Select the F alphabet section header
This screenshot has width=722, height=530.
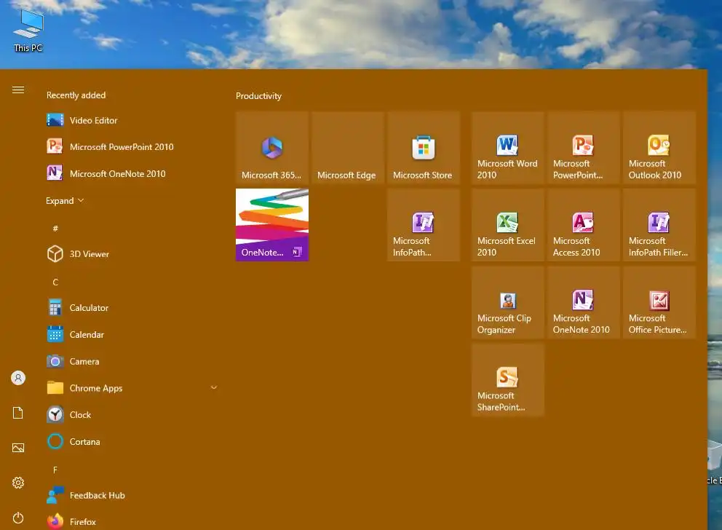pyautogui.click(x=55, y=470)
